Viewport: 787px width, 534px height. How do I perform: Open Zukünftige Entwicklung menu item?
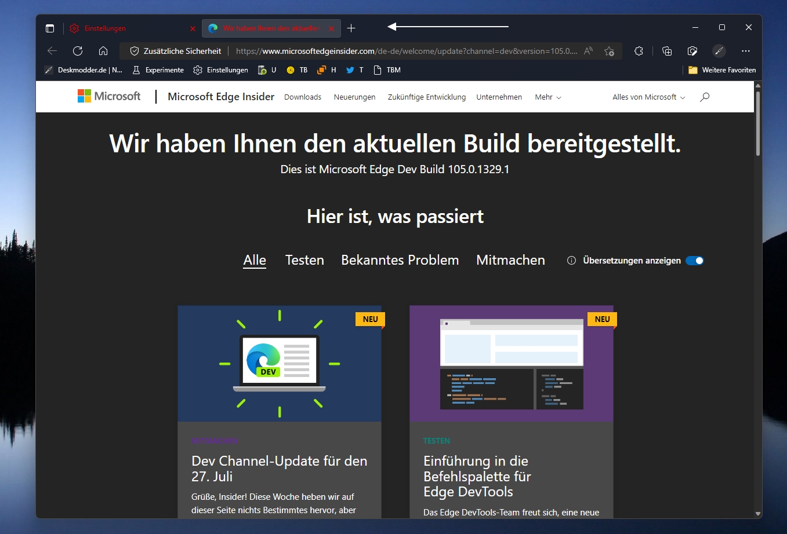427,97
